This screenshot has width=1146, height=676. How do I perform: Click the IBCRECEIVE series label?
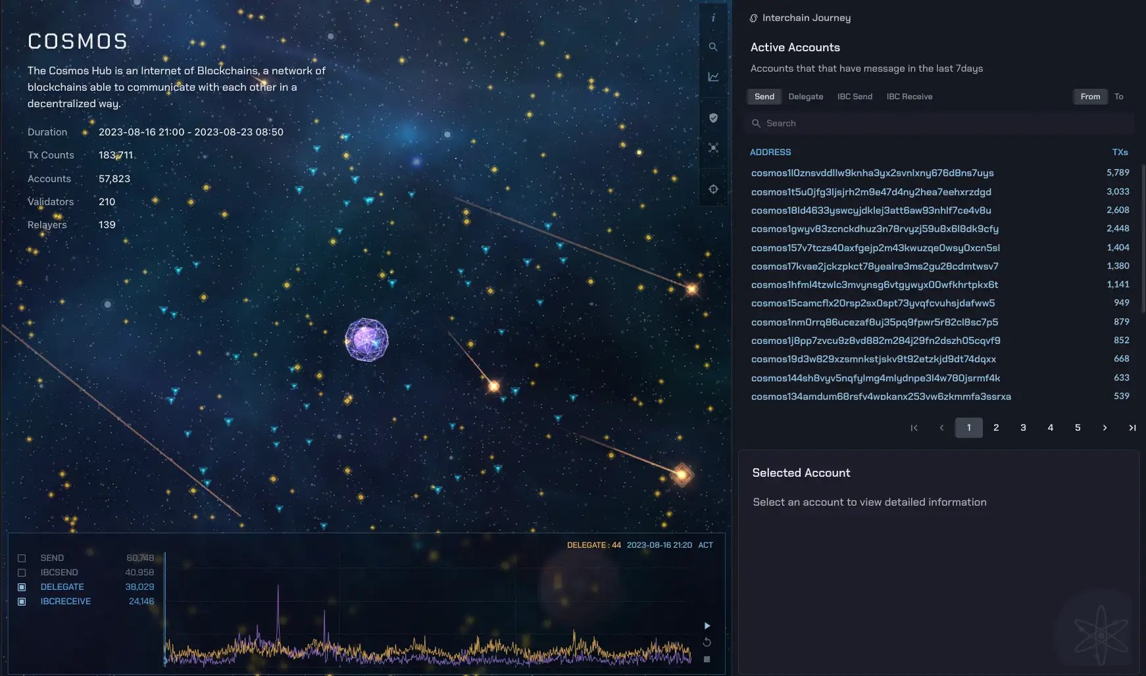coord(66,602)
